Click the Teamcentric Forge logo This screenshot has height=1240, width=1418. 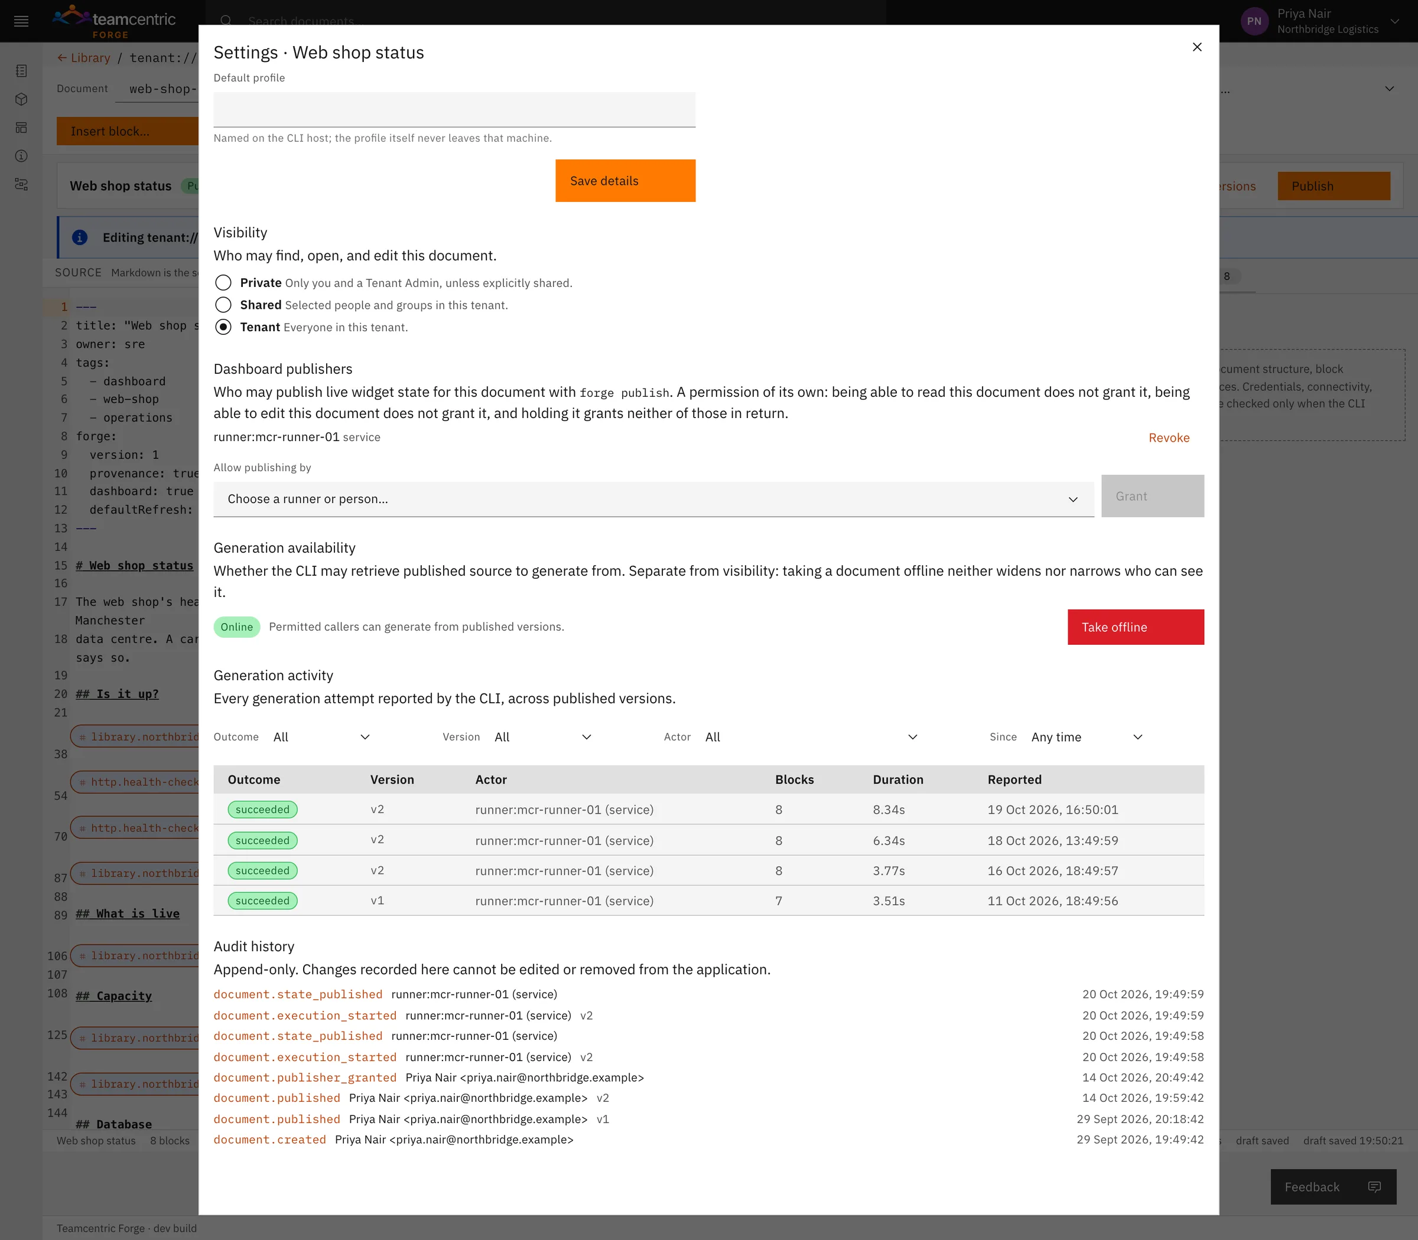coord(115,21)
